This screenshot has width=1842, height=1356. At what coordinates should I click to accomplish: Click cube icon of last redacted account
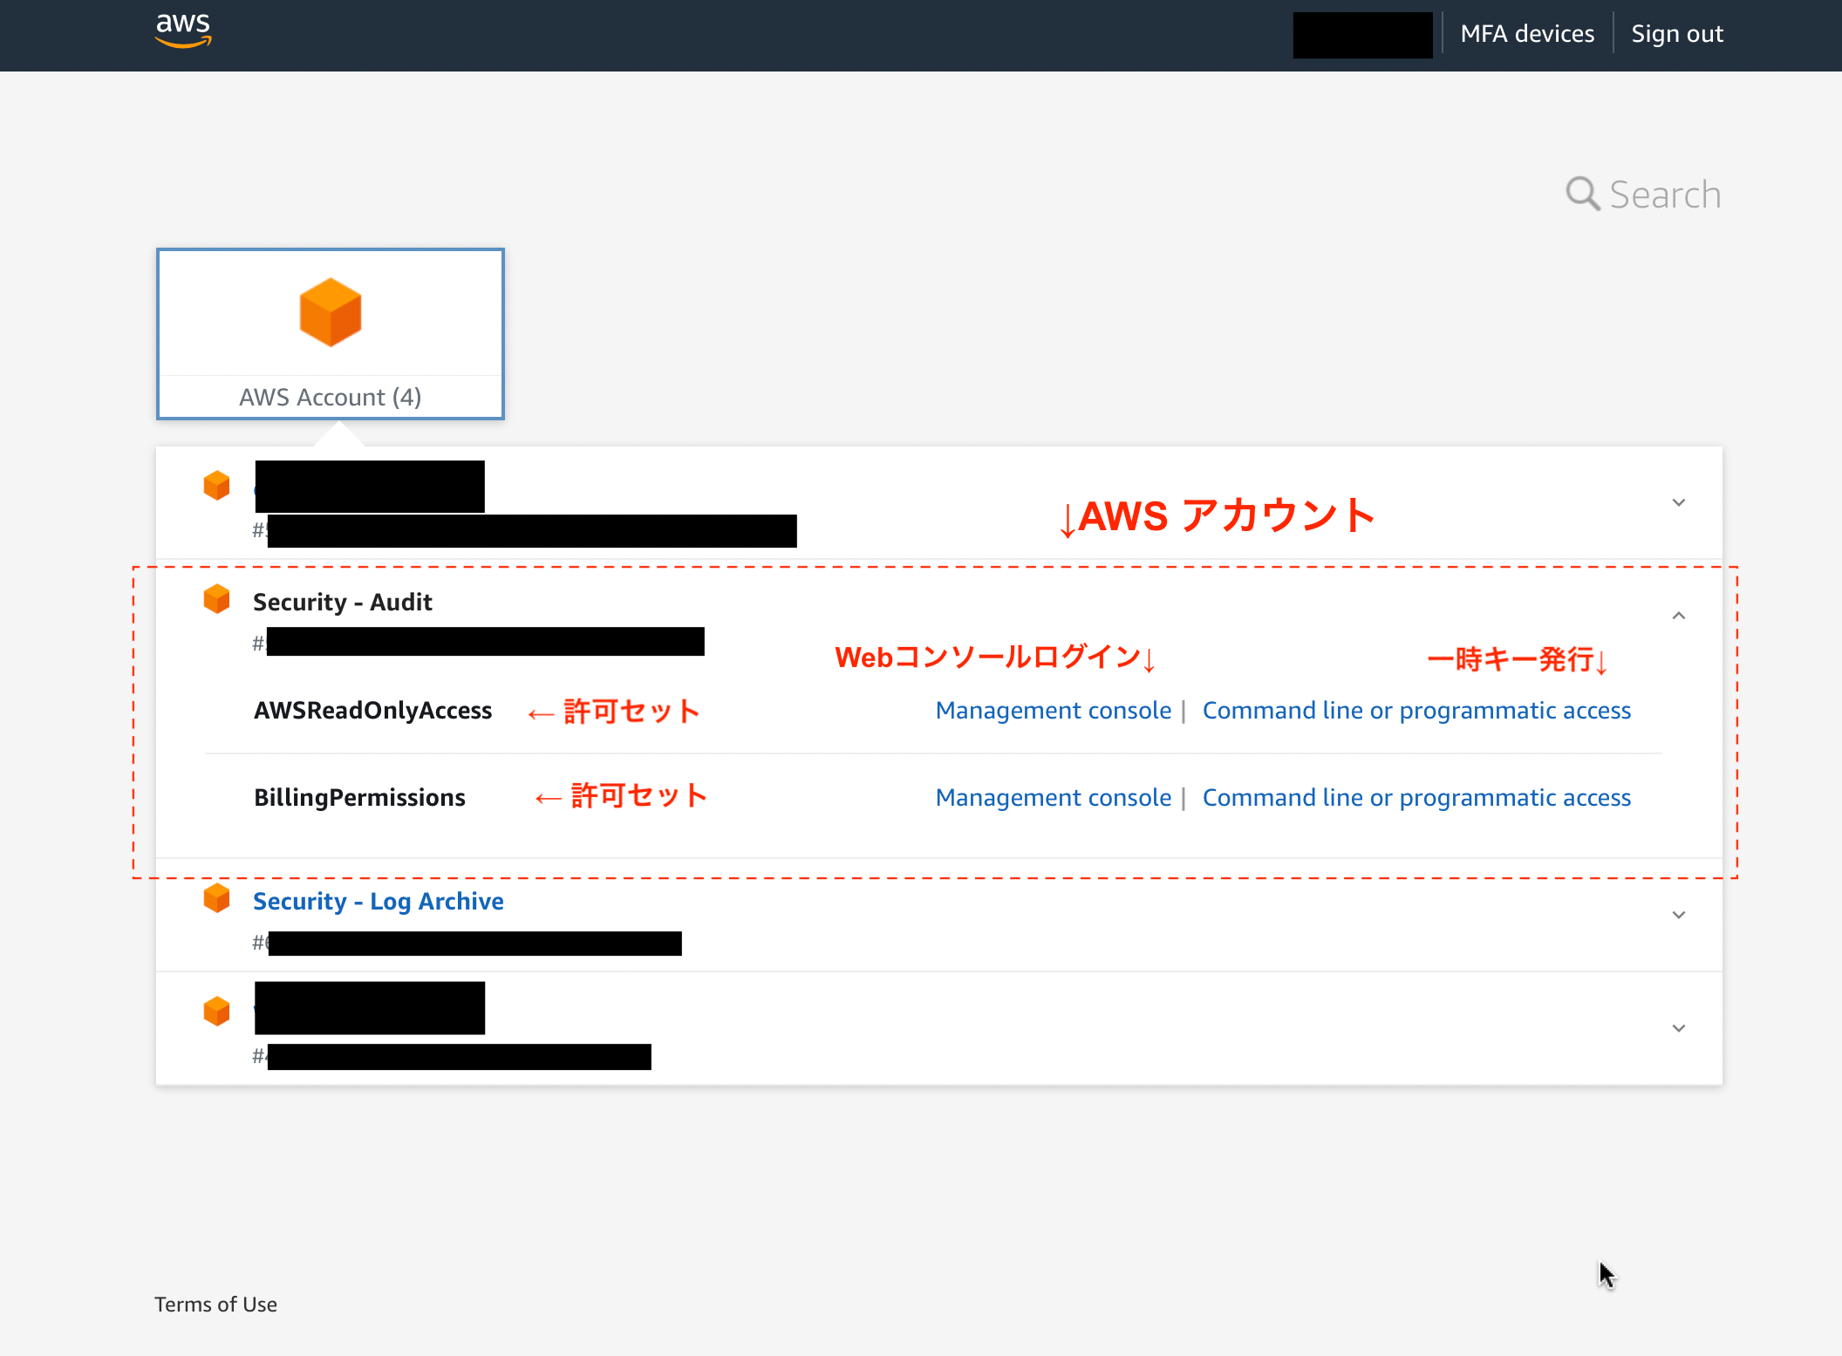coord(216,1012)
